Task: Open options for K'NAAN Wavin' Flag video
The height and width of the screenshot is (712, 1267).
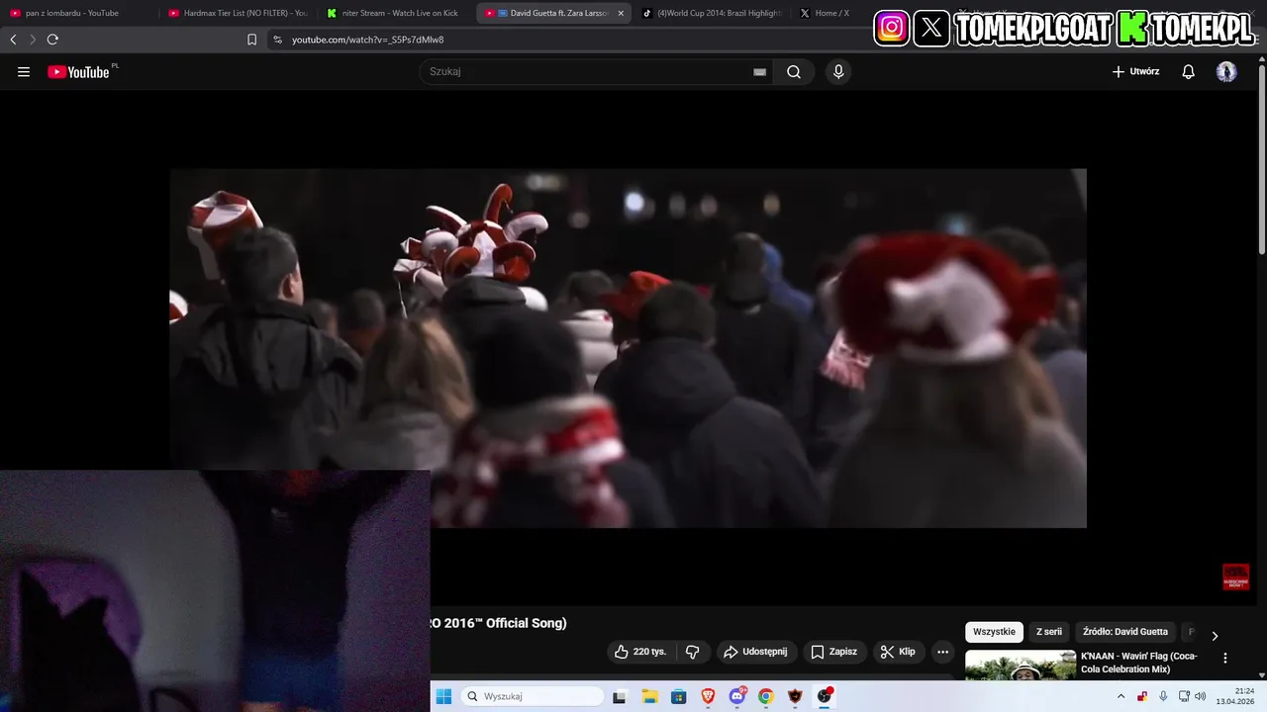Action: [x=1225, y=658]
